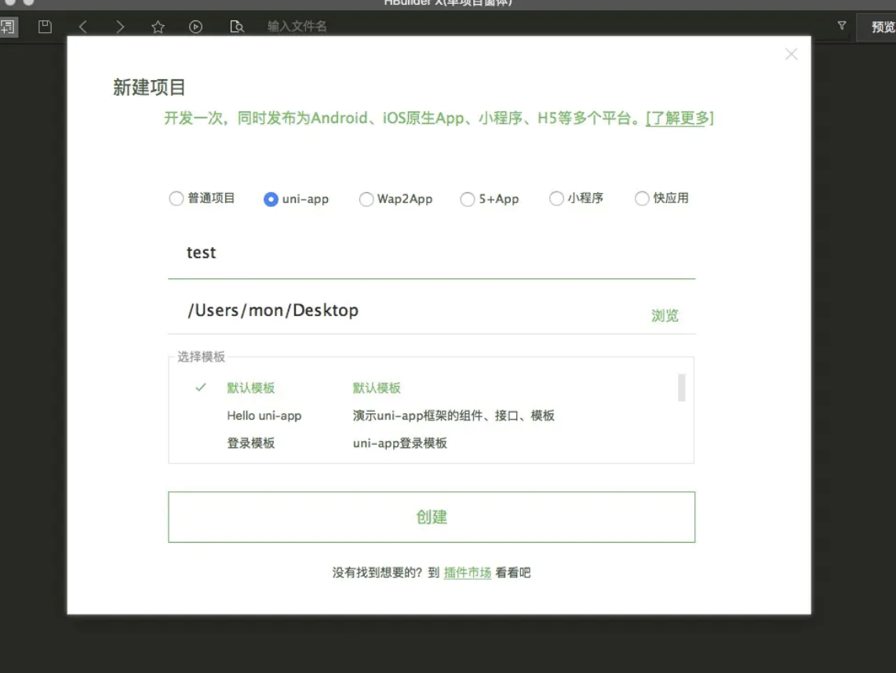Screen dimensions: 896x673
Task: Go back with the left arrow icon
Action: click(82, 27)
